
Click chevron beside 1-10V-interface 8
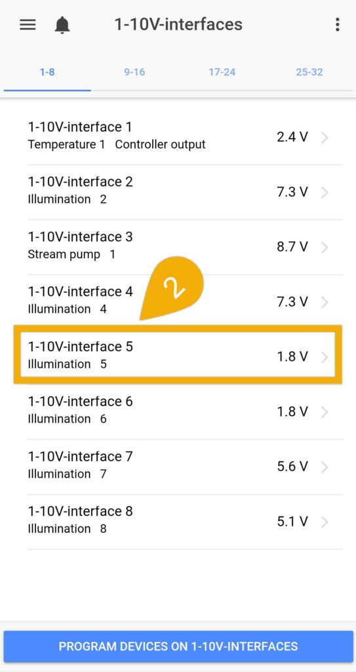(325, 522)
